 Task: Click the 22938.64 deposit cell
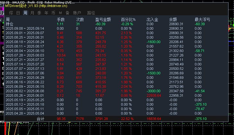[154, 95]
